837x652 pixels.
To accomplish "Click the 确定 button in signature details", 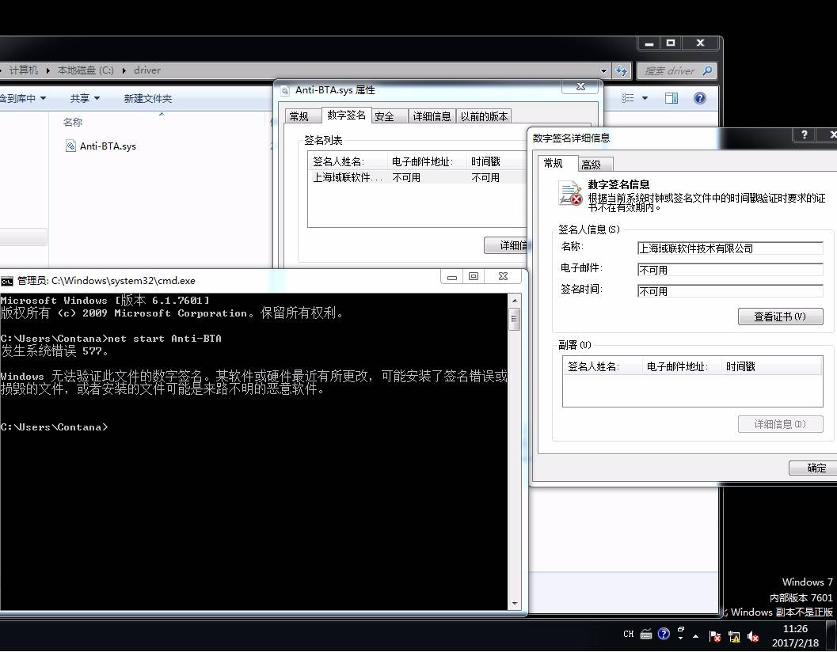I will click(x=813, y=468).
